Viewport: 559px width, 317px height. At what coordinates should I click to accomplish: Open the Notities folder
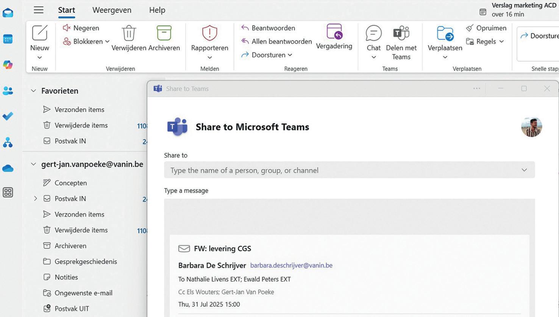pyautogui.click(x=66, y=277)
